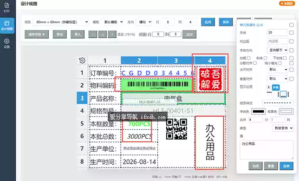The width and height of the screenshot is (299, 181).
Task: Click the Import (导入) button
Action: (x=78, y=34)
